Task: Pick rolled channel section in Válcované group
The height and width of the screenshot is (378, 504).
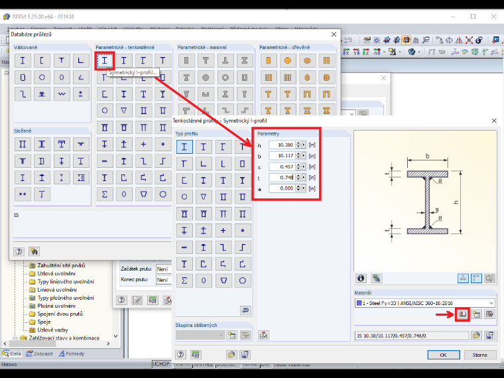Action: 42,60
